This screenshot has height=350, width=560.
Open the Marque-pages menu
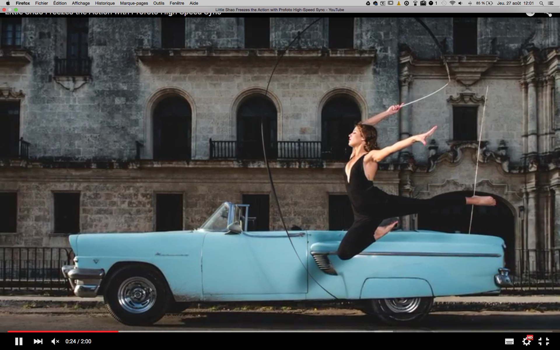coord(134,3)
